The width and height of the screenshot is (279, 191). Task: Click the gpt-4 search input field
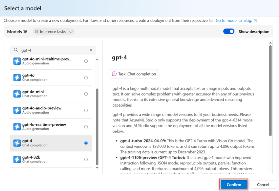point(53,50)
